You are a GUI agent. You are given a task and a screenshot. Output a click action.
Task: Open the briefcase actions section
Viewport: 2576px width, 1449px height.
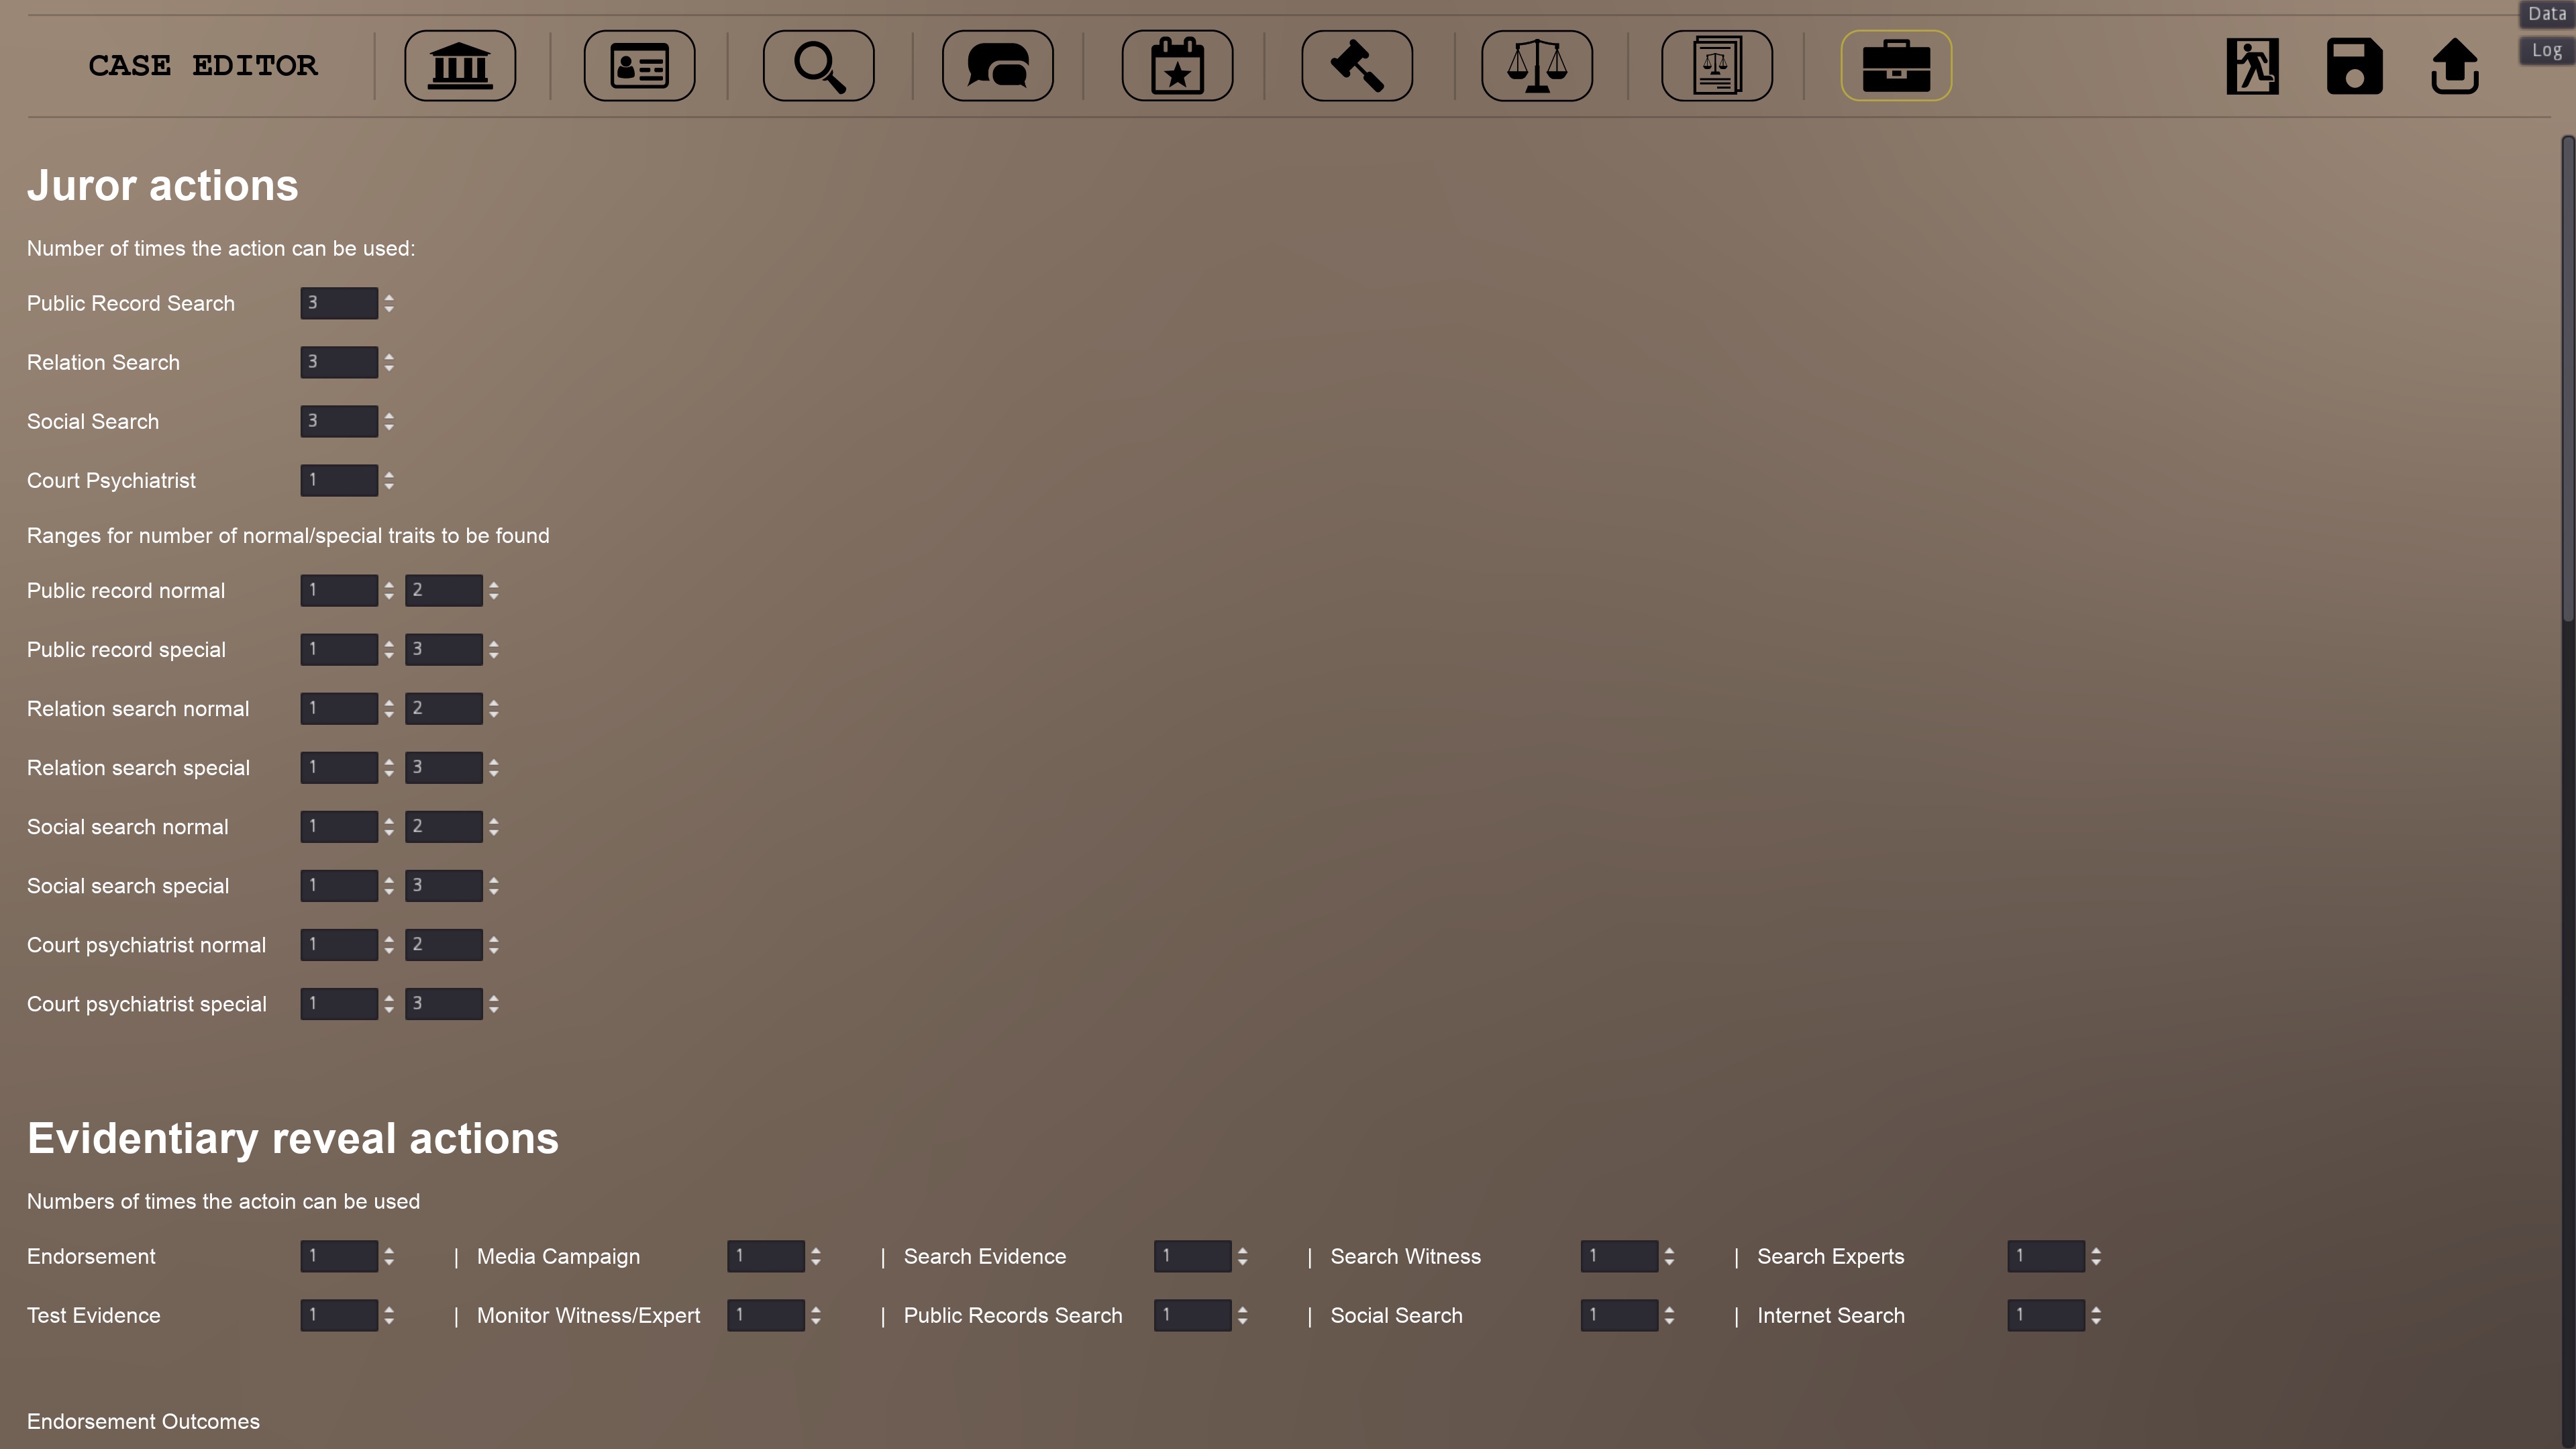tap(1896, 66)
